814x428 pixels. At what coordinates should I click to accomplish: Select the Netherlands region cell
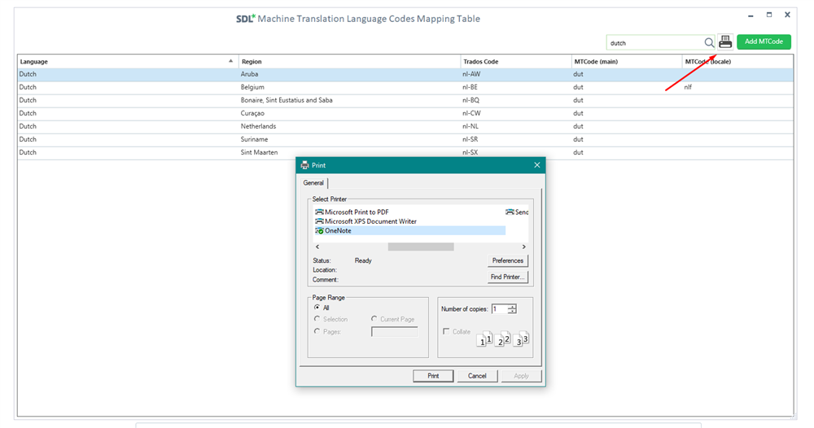coord(349,126)
